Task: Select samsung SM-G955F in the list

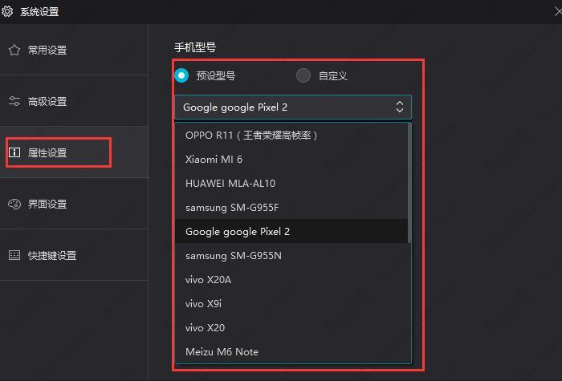Action: point(291,207)
